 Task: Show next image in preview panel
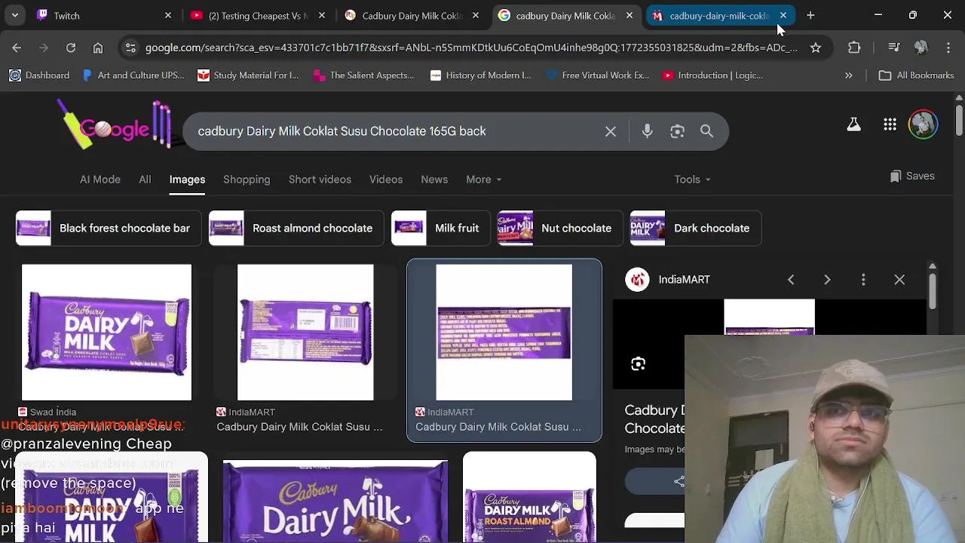pyautogui.click(x=827, y=280)
